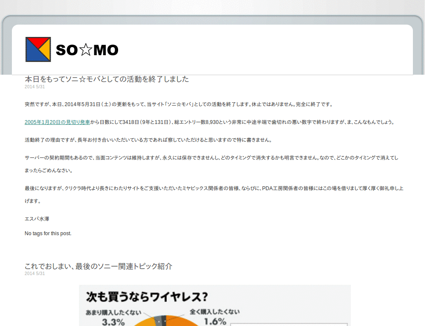Click the 次も買うならワイヤレス? chart image
Screen dimensions: 435x326
pos(215,305)
